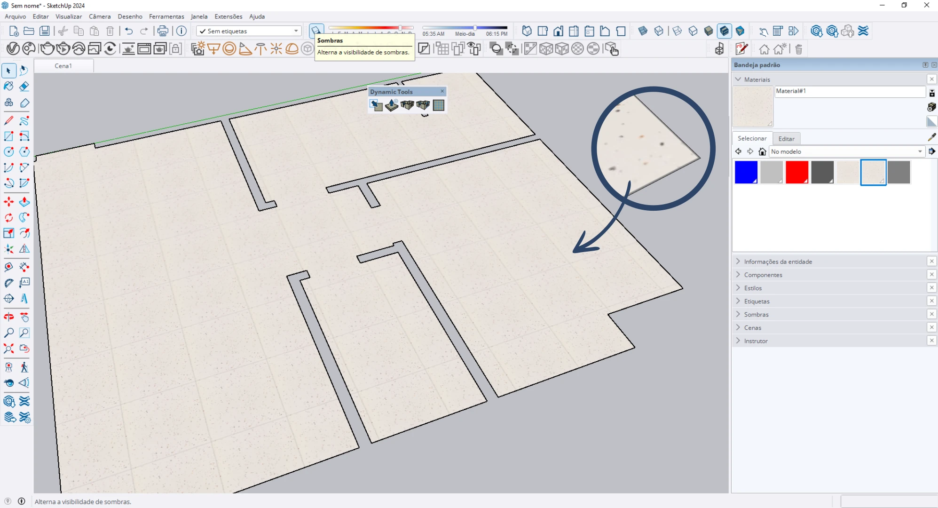Image resolution: width=938 pixels, height=508 pixels.
Task: Expand the Sombras panel
Action: [x=756, y=314]
